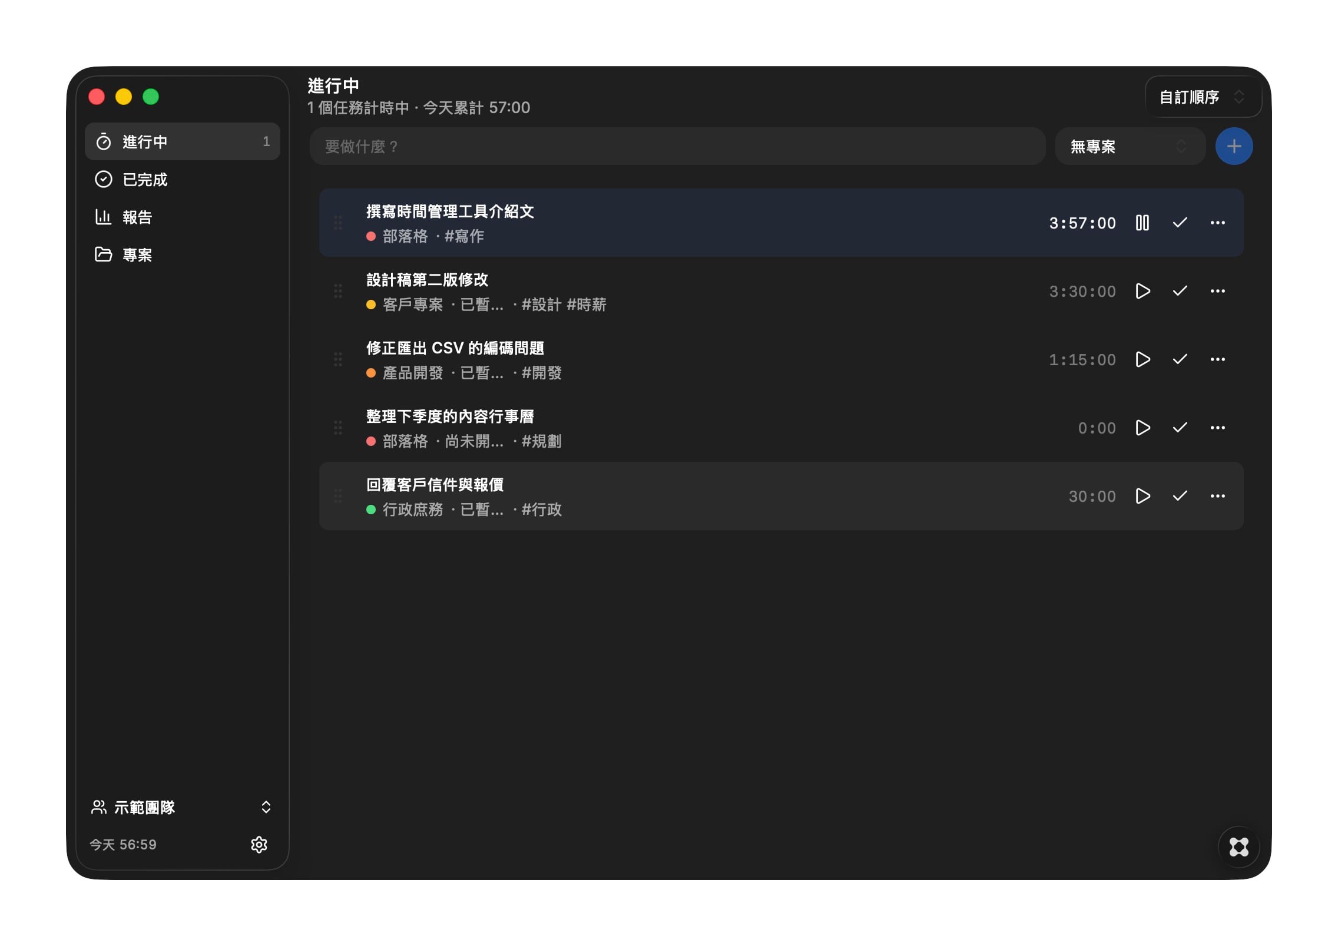Click the #規劃 tag
This screenshot has width=1338, height=946.
541,441
